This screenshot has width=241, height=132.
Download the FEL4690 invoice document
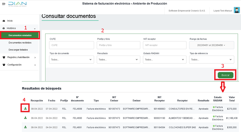[x=25, y=118]
